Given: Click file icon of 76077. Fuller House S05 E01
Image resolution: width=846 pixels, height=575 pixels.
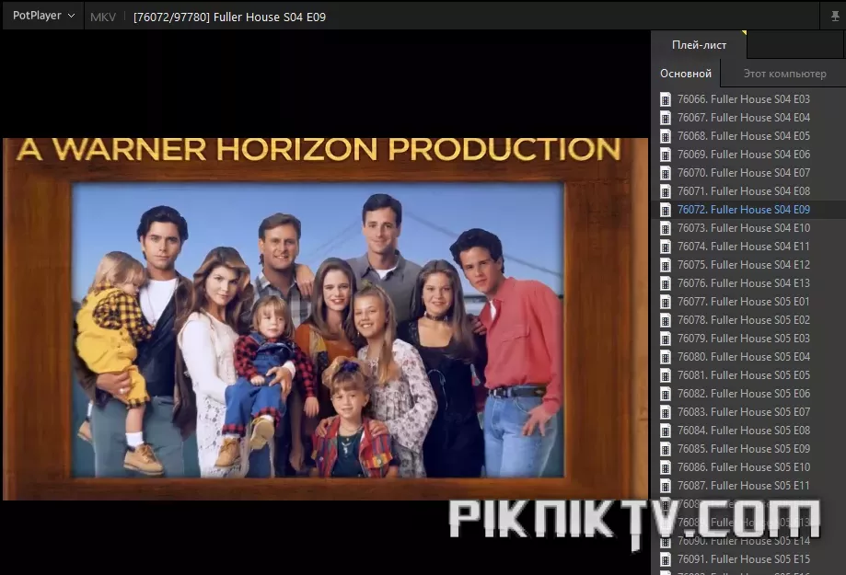Looking at the screenshot, I should pos(666,302).
